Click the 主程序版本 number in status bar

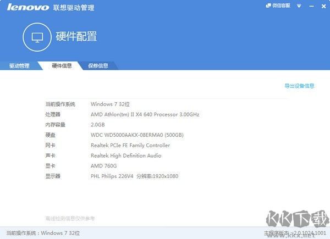click(310, 233)
